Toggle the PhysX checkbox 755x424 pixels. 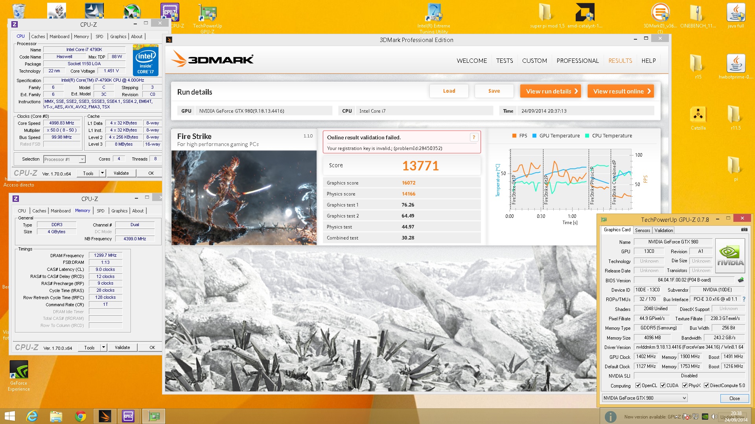click(x=685, y=386)
